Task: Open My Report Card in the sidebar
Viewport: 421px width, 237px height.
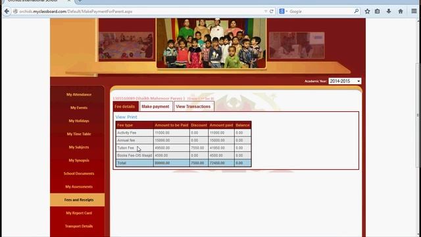Action: click(x=79, y=213)
